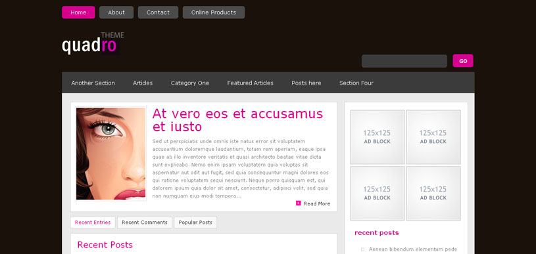Viewport: 536px width, 254px height.
Task: Open Online Products page
Action: click(214, 12)
